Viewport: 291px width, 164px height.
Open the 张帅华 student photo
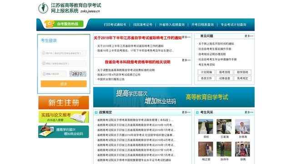[x=224, y=149]
